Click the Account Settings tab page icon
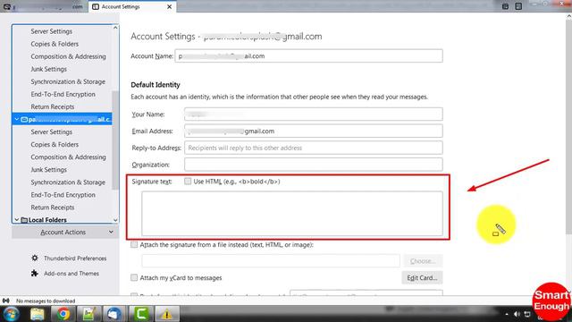 96,6
